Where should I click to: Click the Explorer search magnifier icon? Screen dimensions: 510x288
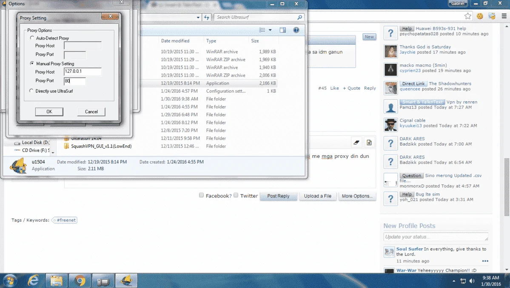coord(300,17)
